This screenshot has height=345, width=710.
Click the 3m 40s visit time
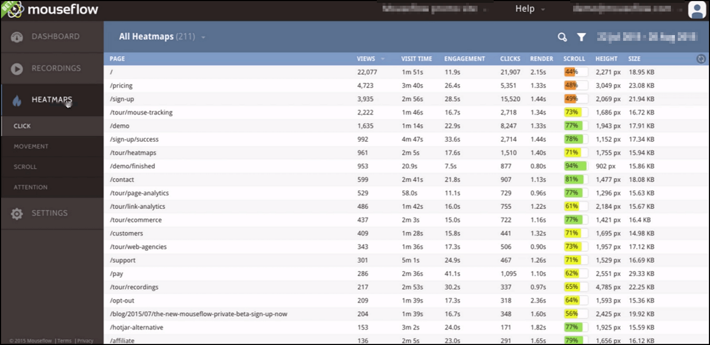(413, 86)
